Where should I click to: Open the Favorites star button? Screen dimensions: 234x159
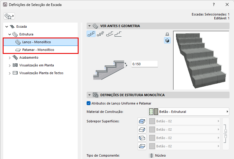9,16
